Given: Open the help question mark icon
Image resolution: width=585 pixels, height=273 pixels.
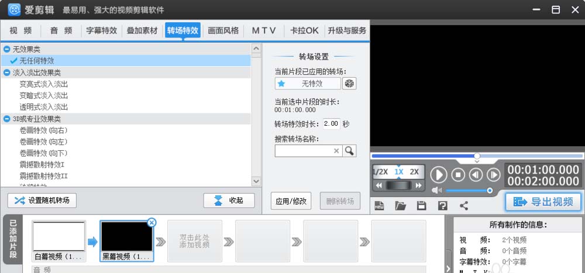Looking at the screenshot, I should point(442,206).
